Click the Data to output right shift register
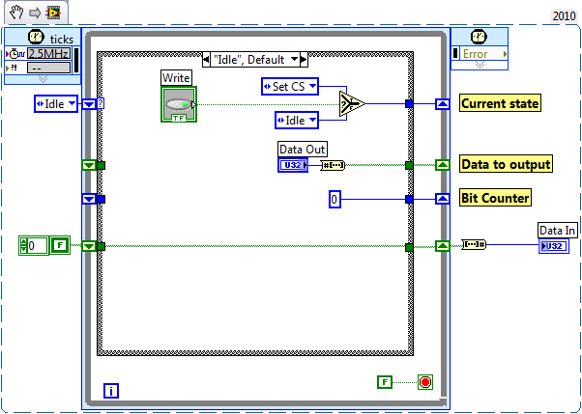The width and height of the screenshot is (582, 414). (442, 165)
